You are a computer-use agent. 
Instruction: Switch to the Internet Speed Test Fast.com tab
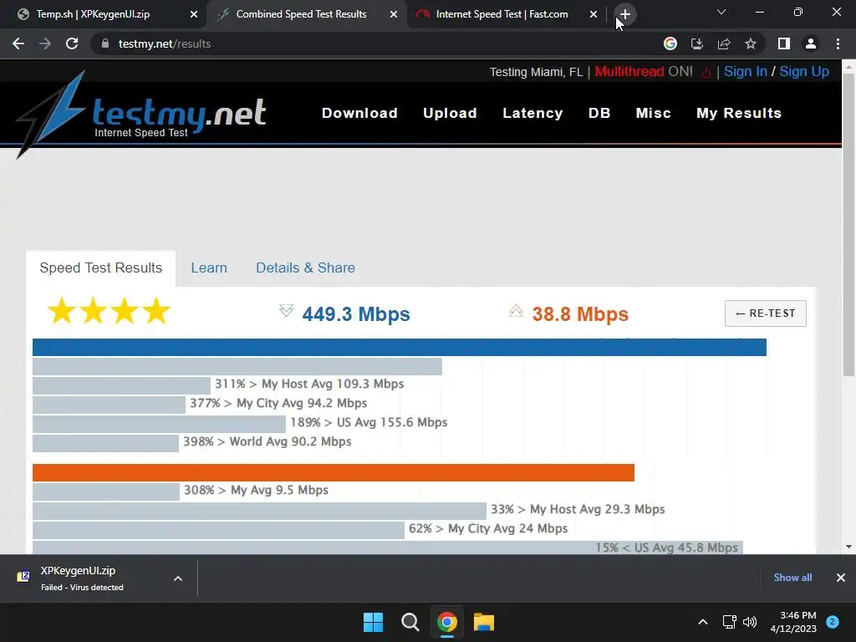pos(502,14)
